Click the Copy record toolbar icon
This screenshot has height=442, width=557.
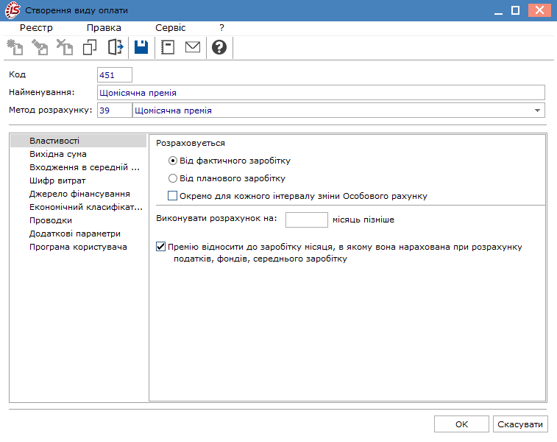click(90, 47)
